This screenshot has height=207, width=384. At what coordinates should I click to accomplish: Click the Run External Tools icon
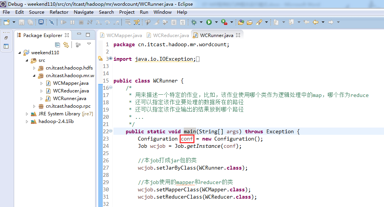pos(224,22)
